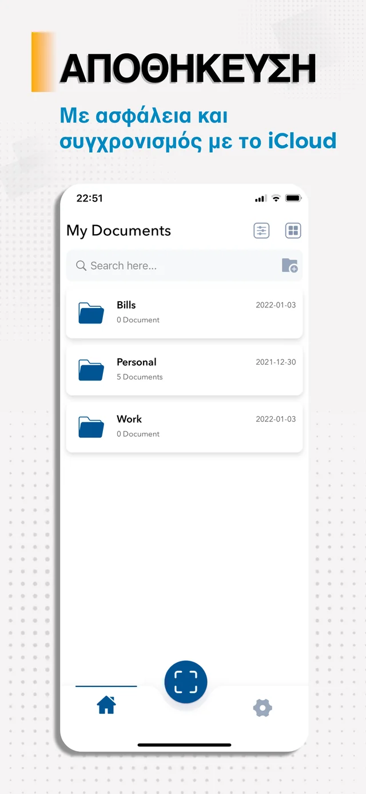
Task: Open the Settings gear tab
Action: [x=262, y=708]
